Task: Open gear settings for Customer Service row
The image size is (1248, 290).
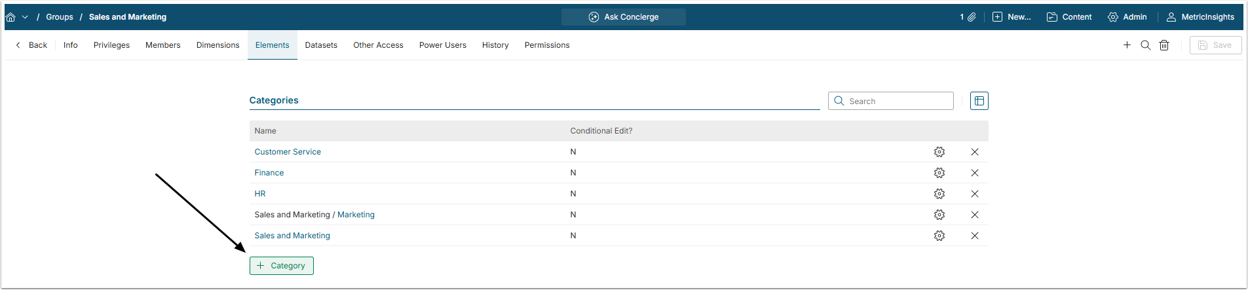Action: (939, 152)
